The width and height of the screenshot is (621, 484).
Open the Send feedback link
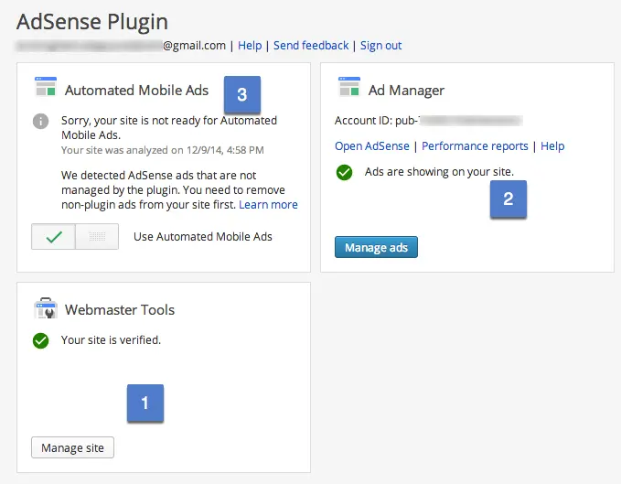click(311, 46)
